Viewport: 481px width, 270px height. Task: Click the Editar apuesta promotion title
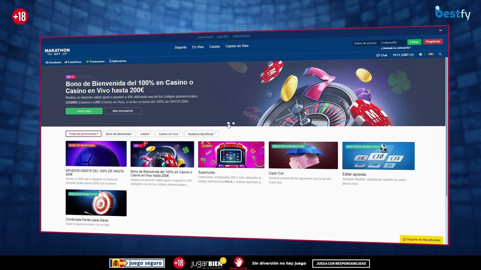click(354, 174)
